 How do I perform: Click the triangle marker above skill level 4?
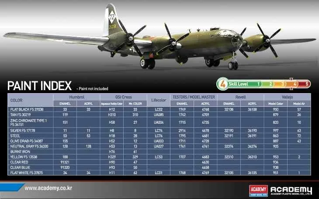[291, 80]
